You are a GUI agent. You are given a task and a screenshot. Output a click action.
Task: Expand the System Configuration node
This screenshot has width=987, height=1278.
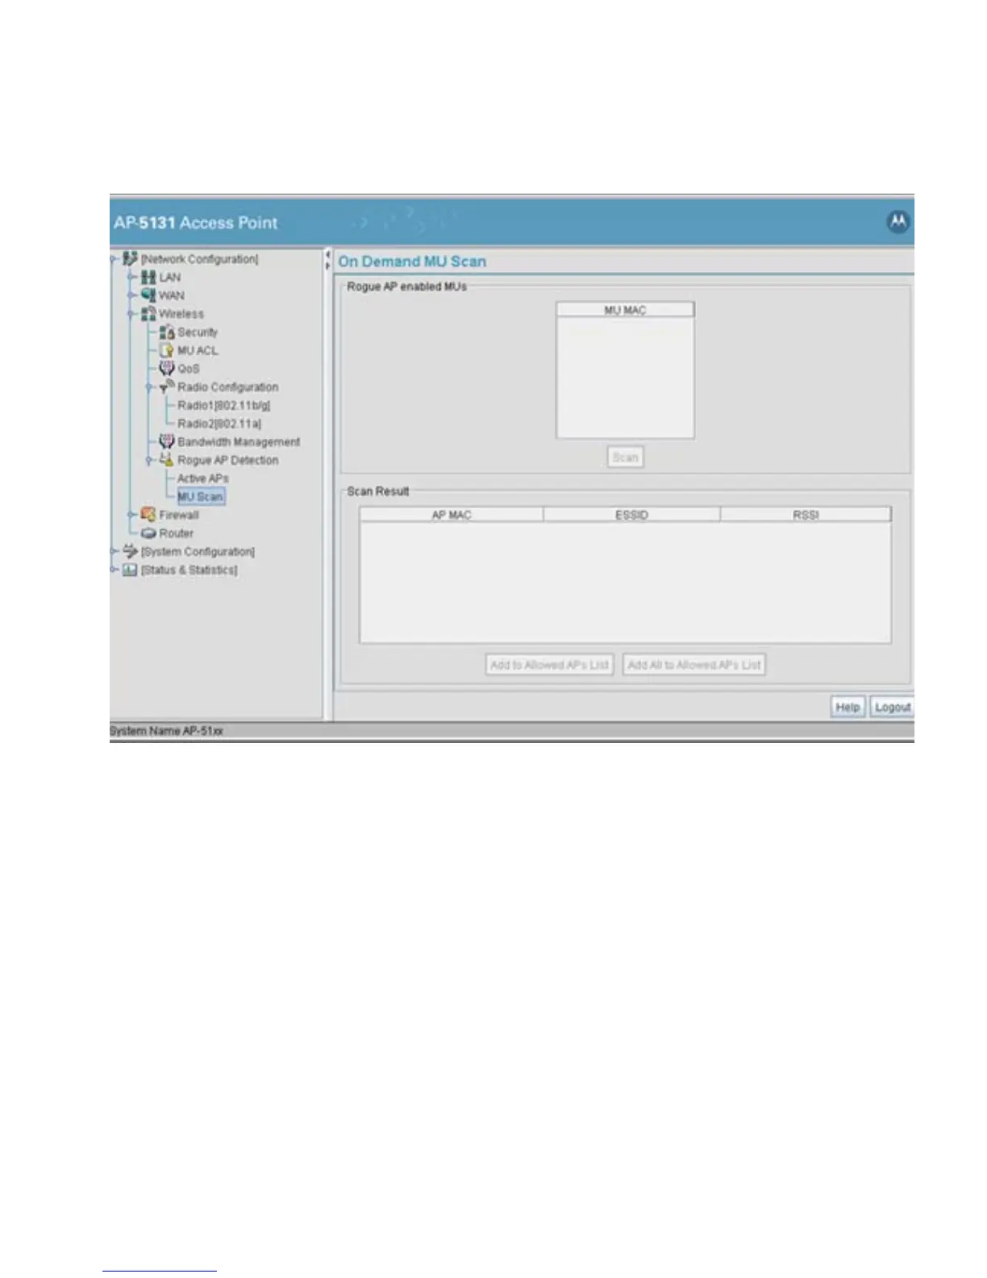click(114, 551)
